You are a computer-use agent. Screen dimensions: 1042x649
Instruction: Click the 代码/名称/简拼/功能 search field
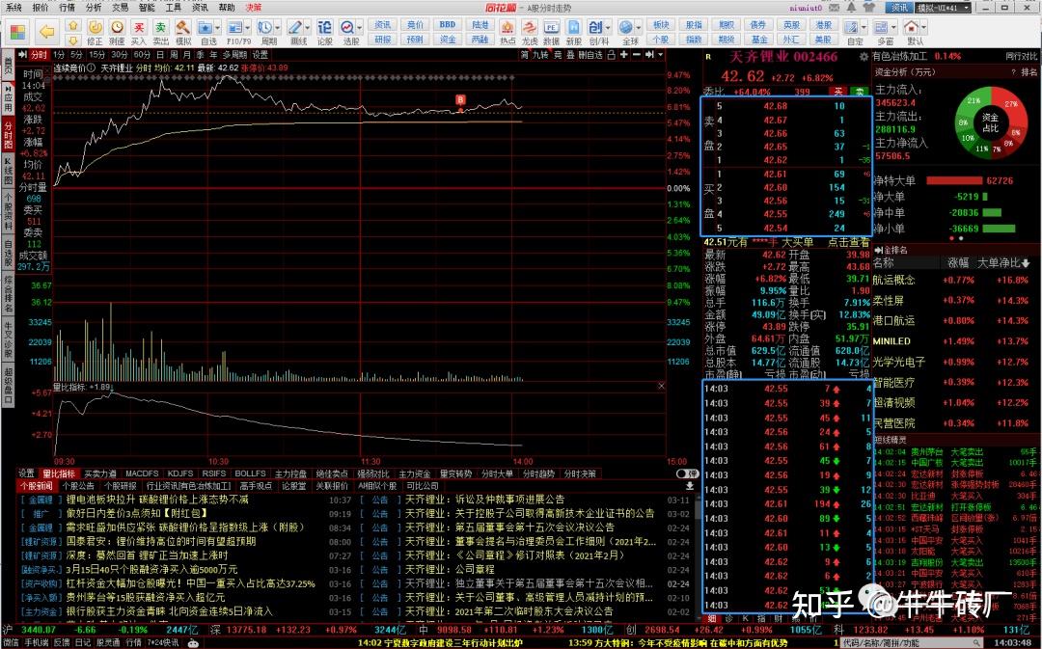(909, 642)
